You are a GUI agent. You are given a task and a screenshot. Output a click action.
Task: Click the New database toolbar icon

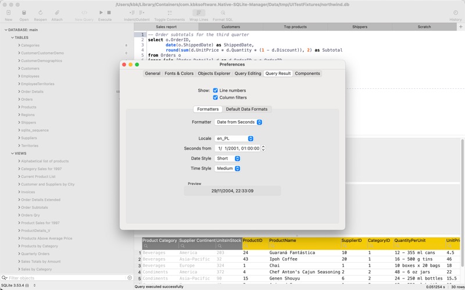(x=9, y=13)
